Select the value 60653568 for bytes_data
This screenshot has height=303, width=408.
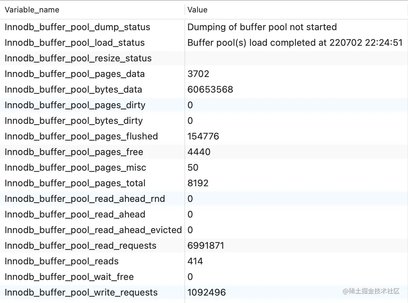point(210,90)
